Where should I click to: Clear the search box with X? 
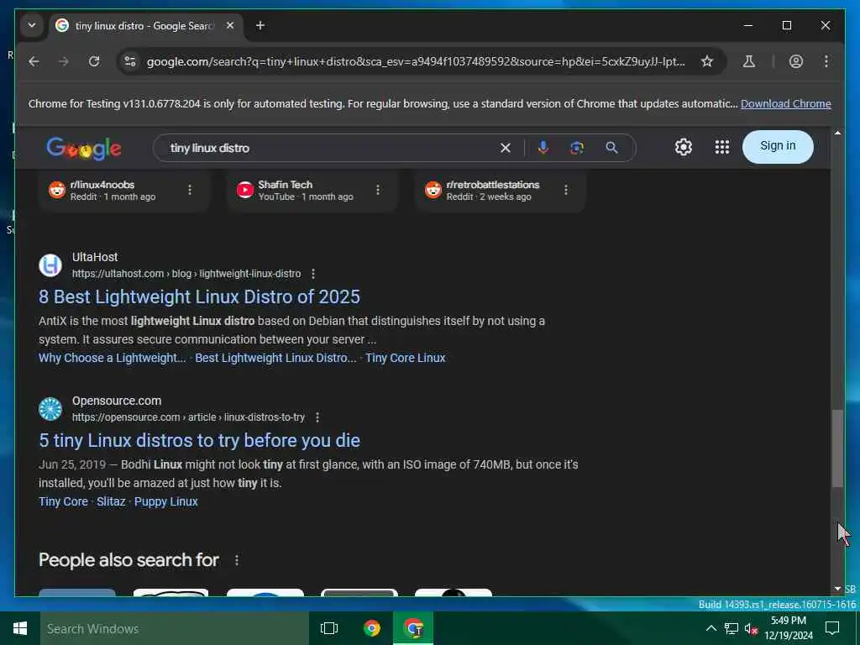505,148
